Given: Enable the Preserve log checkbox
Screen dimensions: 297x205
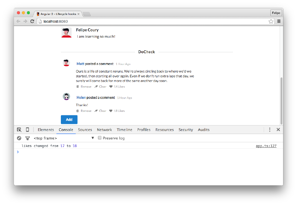Looking at the screenshot, I should 100,138.
